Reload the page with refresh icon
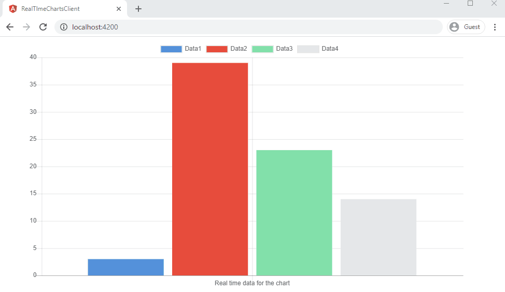Screen dimensions: 505x292 (43, 27)
